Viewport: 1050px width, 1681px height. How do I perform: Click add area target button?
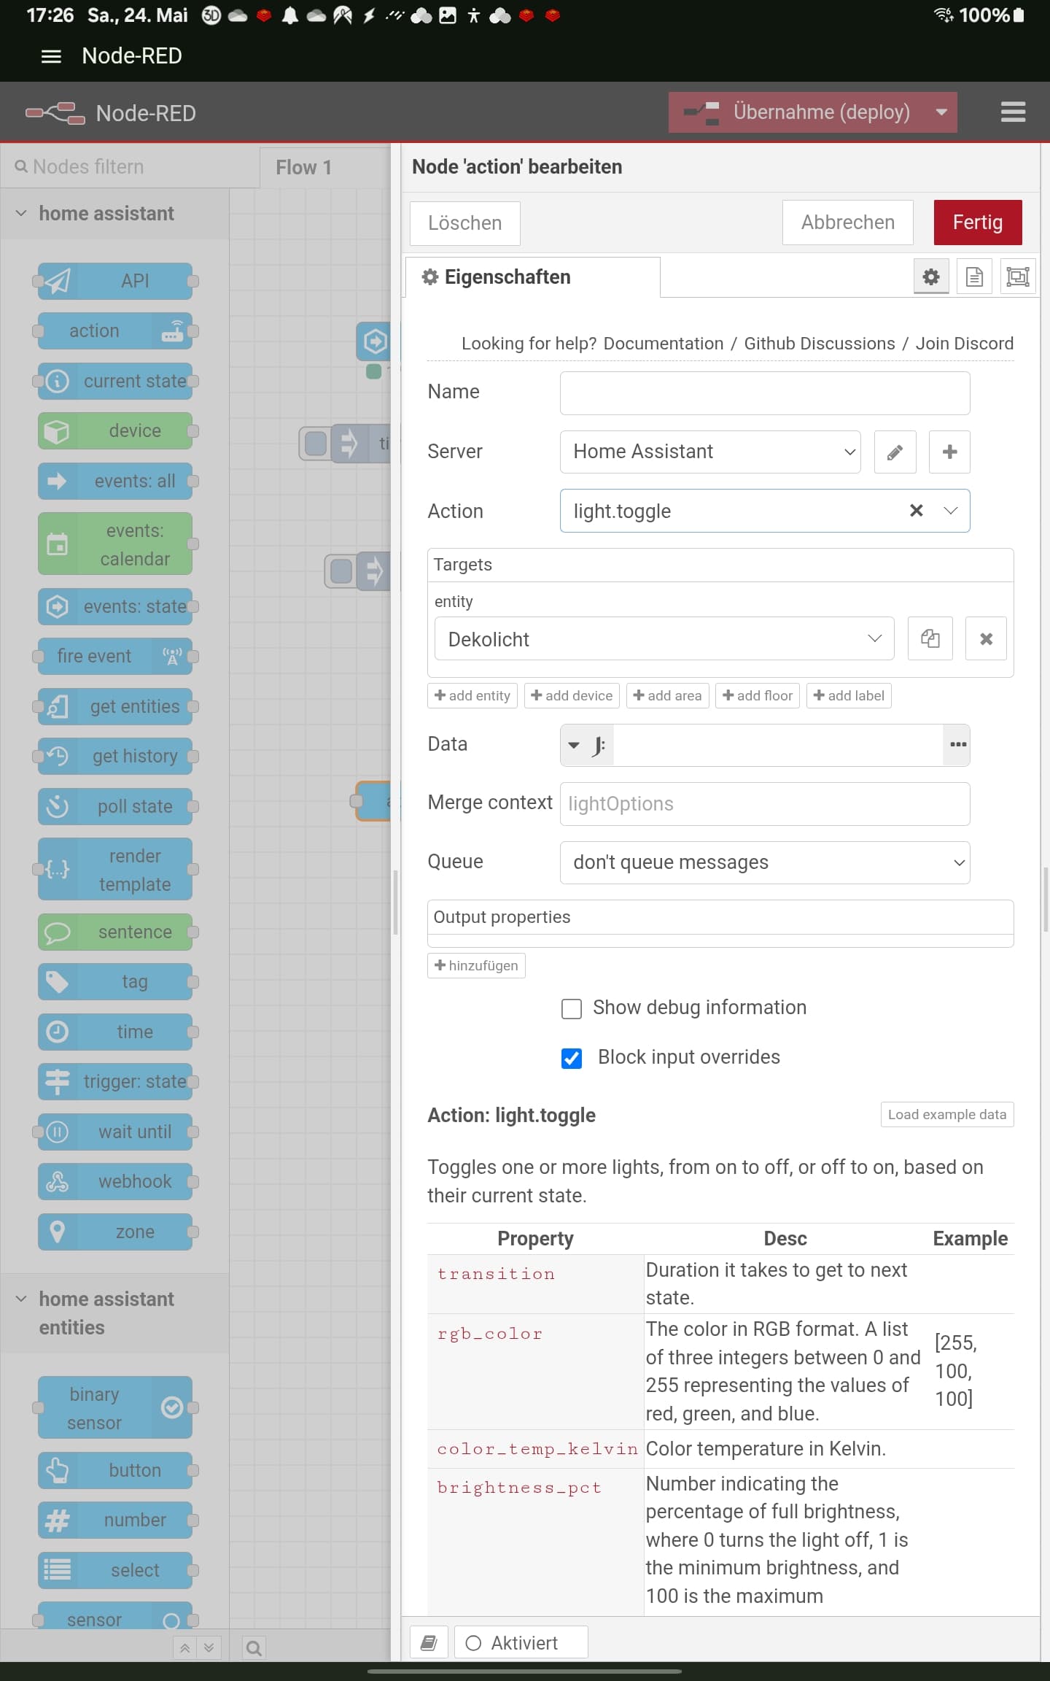(667, 696)
